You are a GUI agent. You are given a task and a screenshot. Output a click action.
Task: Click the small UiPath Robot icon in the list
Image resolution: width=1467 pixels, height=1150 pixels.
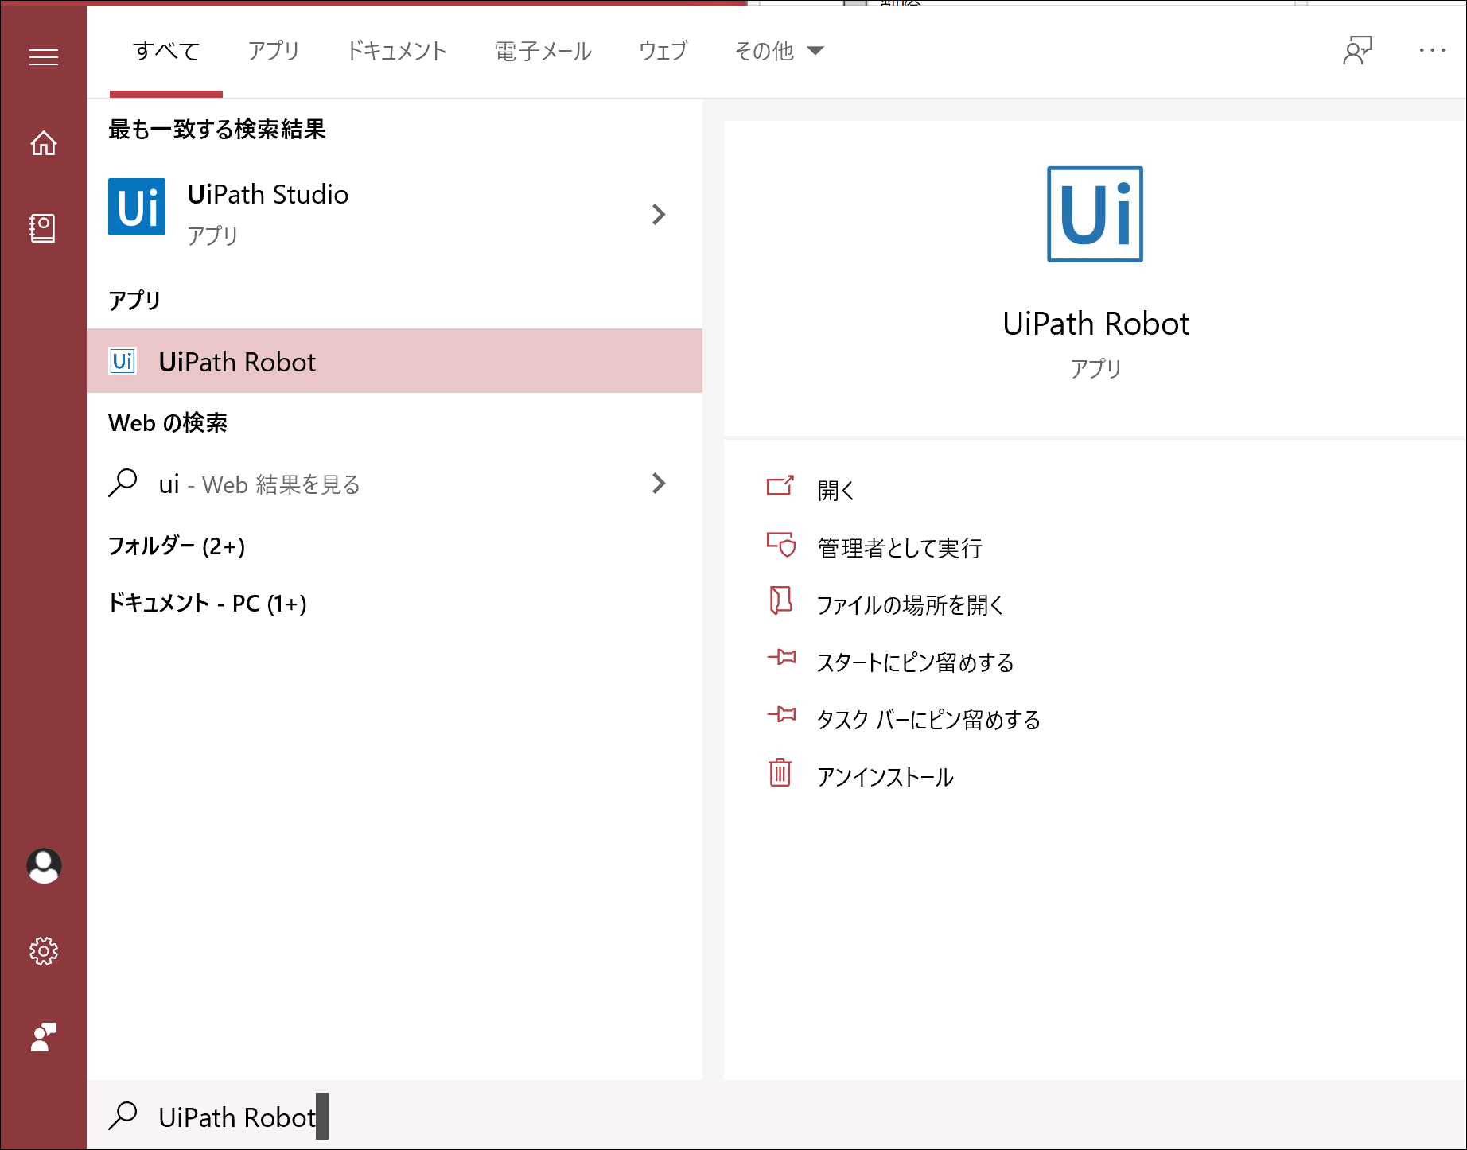123,362
